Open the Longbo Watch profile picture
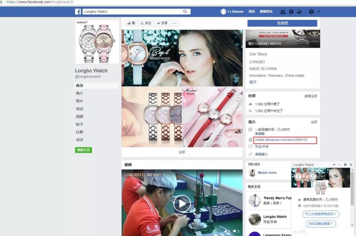The height and width of the screenshot is (236, 356). [x=97, y=42]
